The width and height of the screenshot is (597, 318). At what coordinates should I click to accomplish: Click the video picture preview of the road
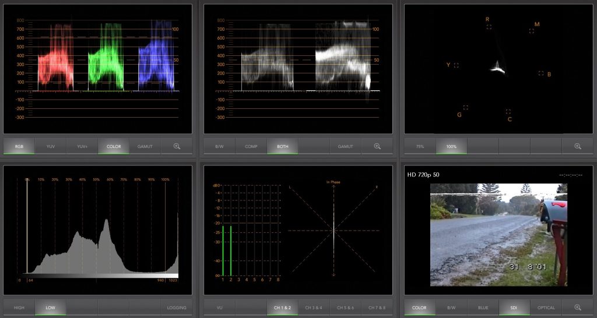click(499, 235)
